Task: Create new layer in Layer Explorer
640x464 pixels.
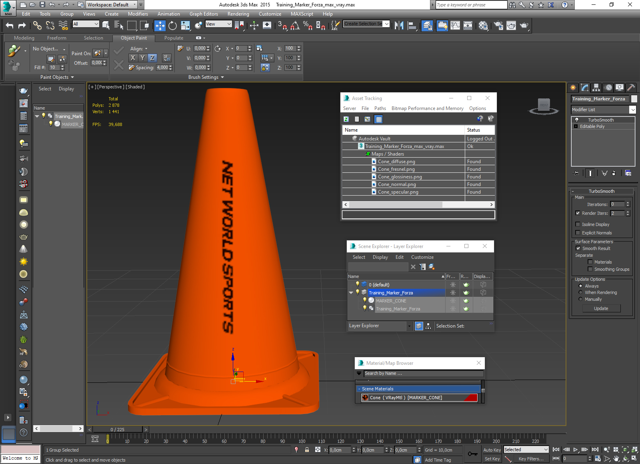Action: point(432,267)
